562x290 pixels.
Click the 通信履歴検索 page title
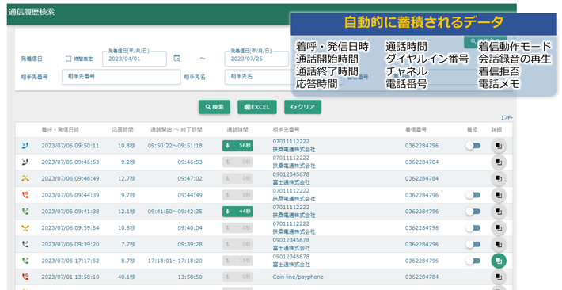(x=32, y=12)
